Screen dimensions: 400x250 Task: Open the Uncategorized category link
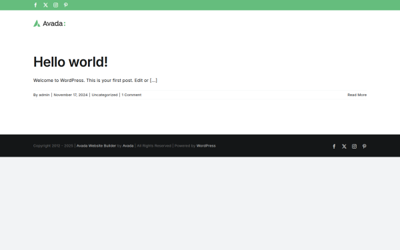(x=105, y=95)
